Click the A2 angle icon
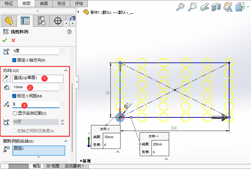The height and width of the screenshot is (169, 251). [7, 122]
